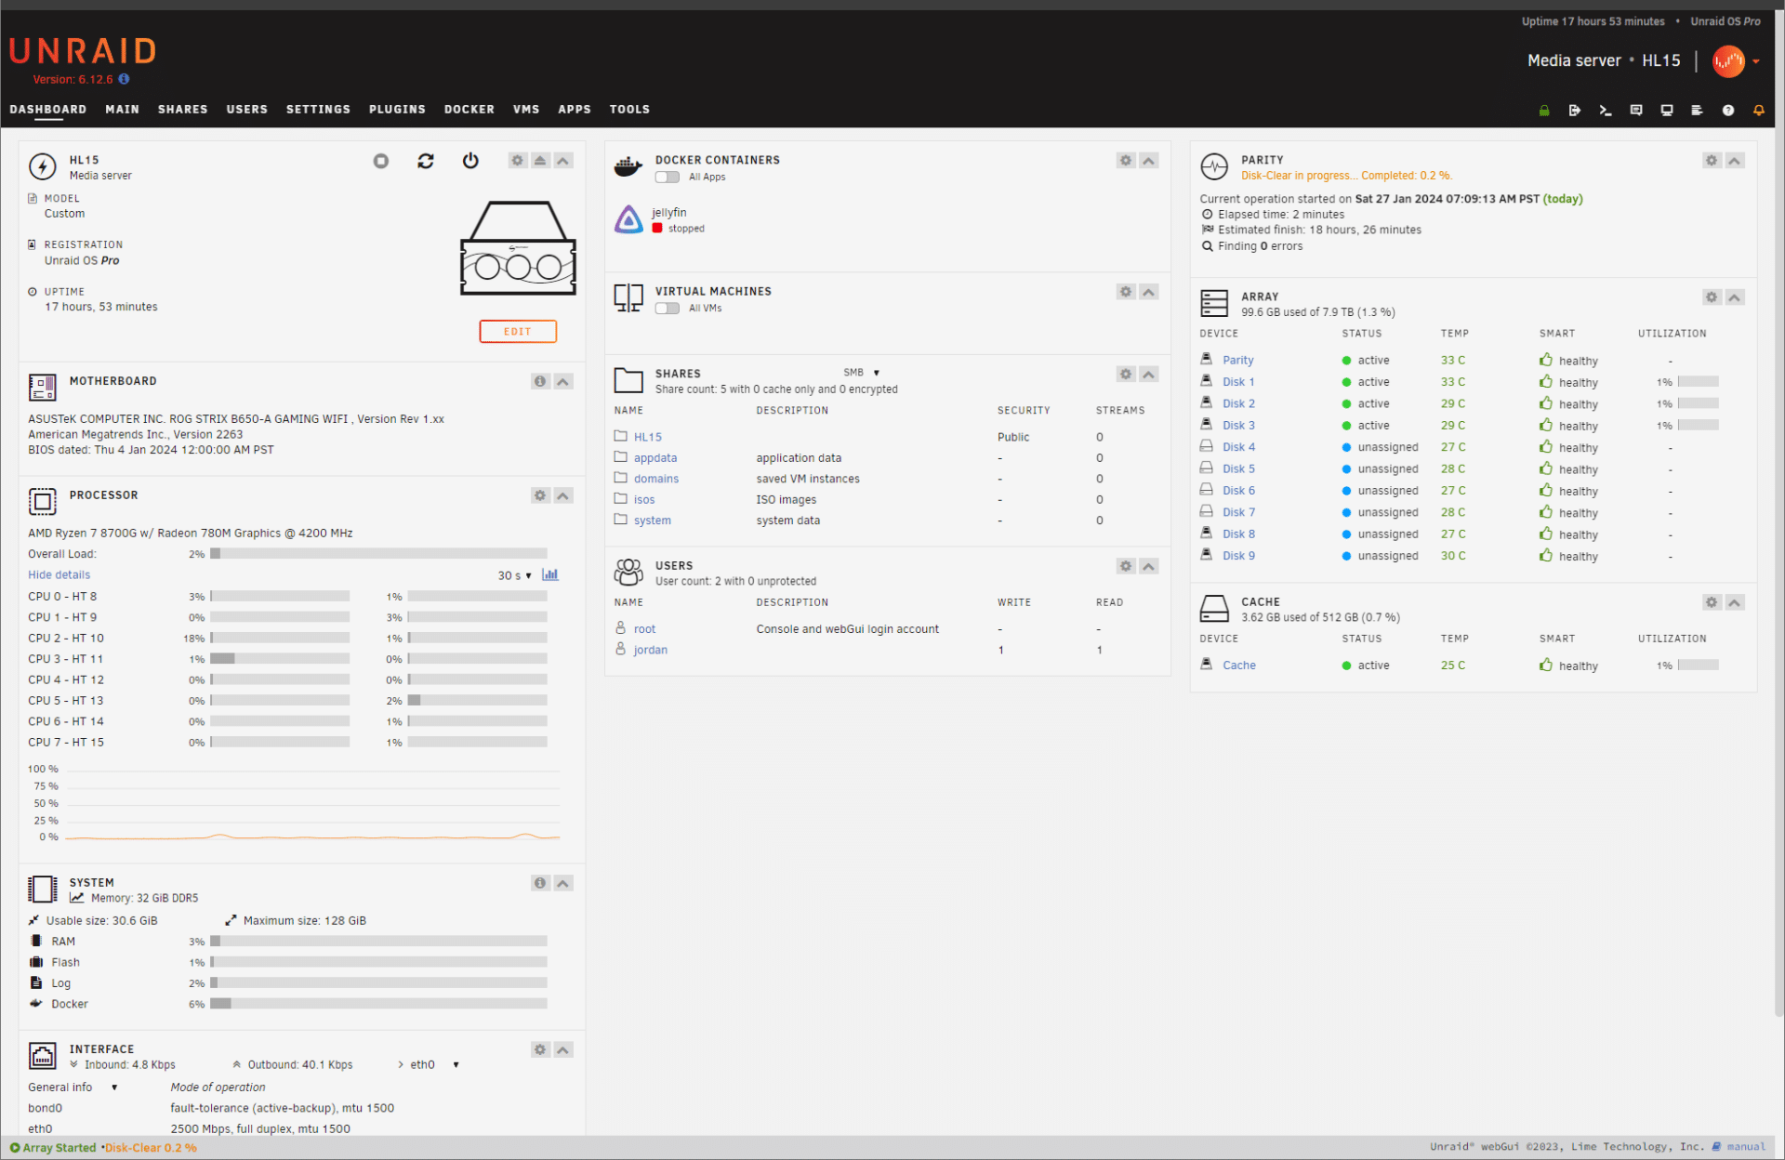Open the eth0 interface dropdown
Viewport: 1785px width, 1160px height.
coord(434,1065)
